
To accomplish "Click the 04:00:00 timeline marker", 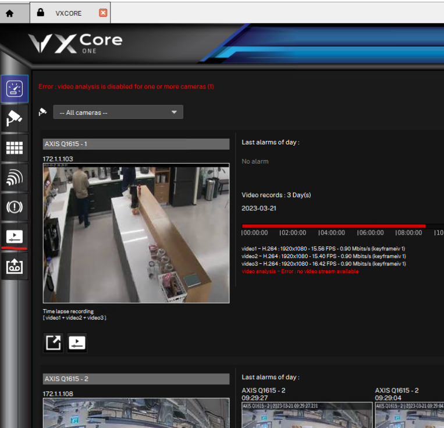I will coord(332,233).
